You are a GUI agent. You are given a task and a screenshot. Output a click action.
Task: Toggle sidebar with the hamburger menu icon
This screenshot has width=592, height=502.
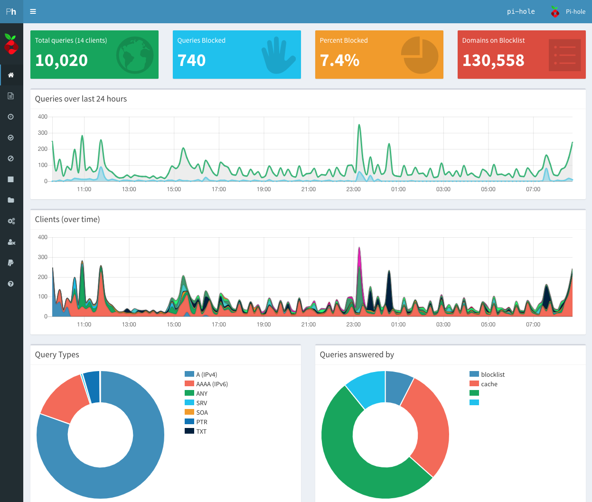[x=33, y=11]
